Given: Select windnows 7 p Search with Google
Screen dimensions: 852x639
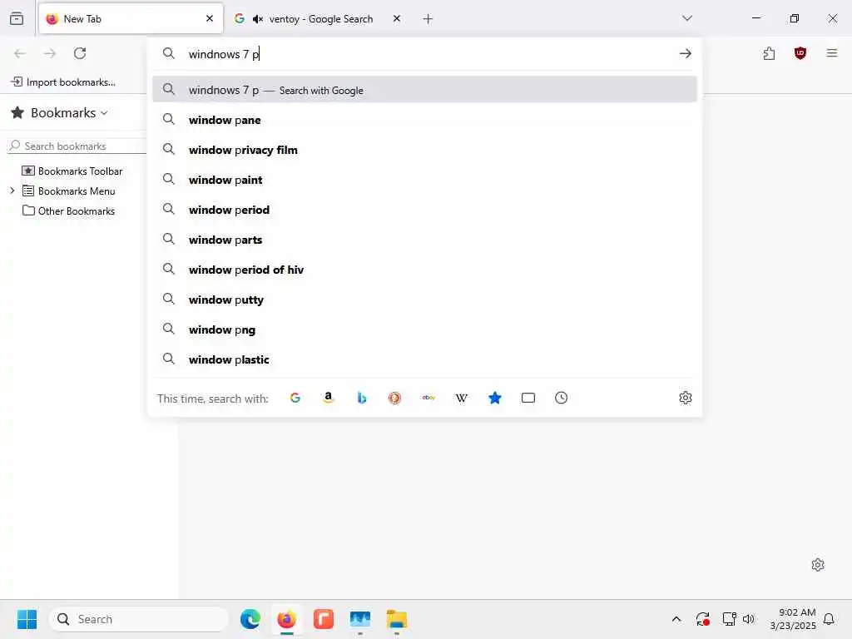Looking at the screenshot, I should (x=424, y=90).
